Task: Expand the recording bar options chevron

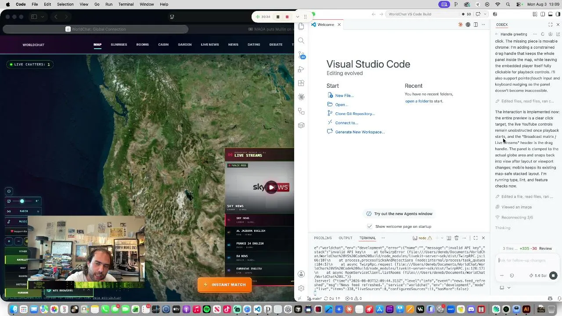Action: pos(297,17)
